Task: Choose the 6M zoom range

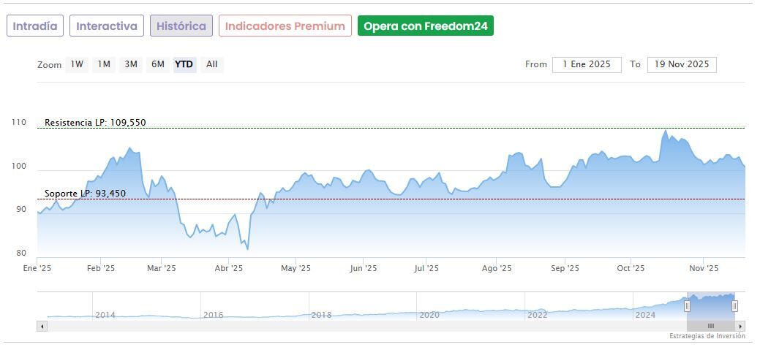Action: (x=158, y=64)
